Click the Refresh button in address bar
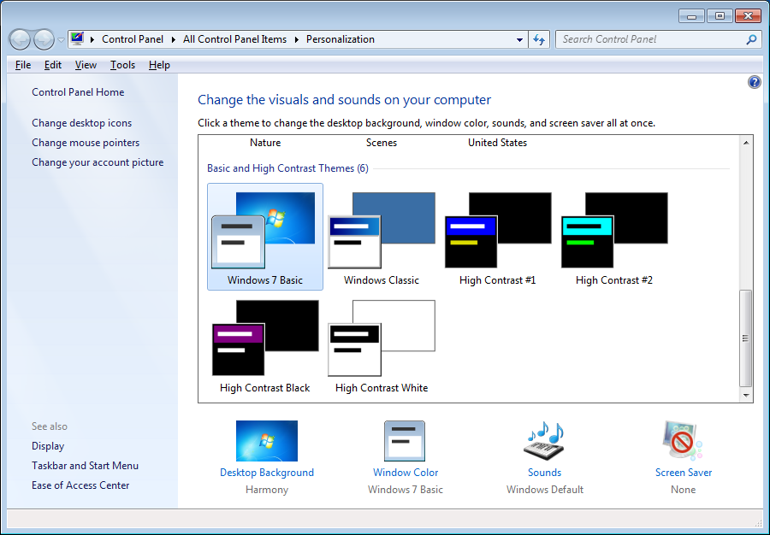 (539, 39)
